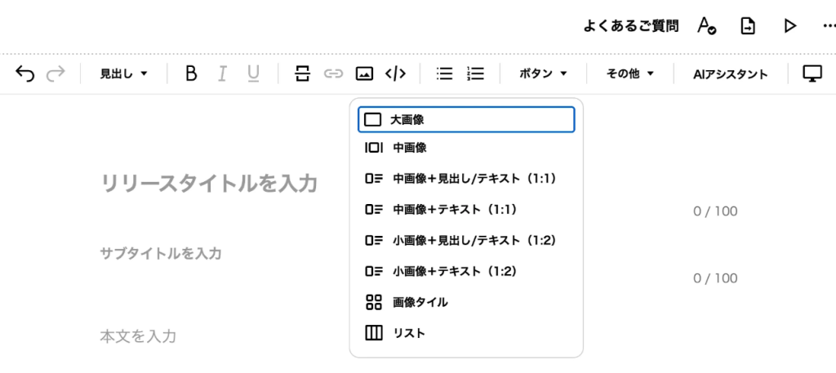Toggle underline formatting
Screen dimensions: 836x373
click(x=253, y=73)
